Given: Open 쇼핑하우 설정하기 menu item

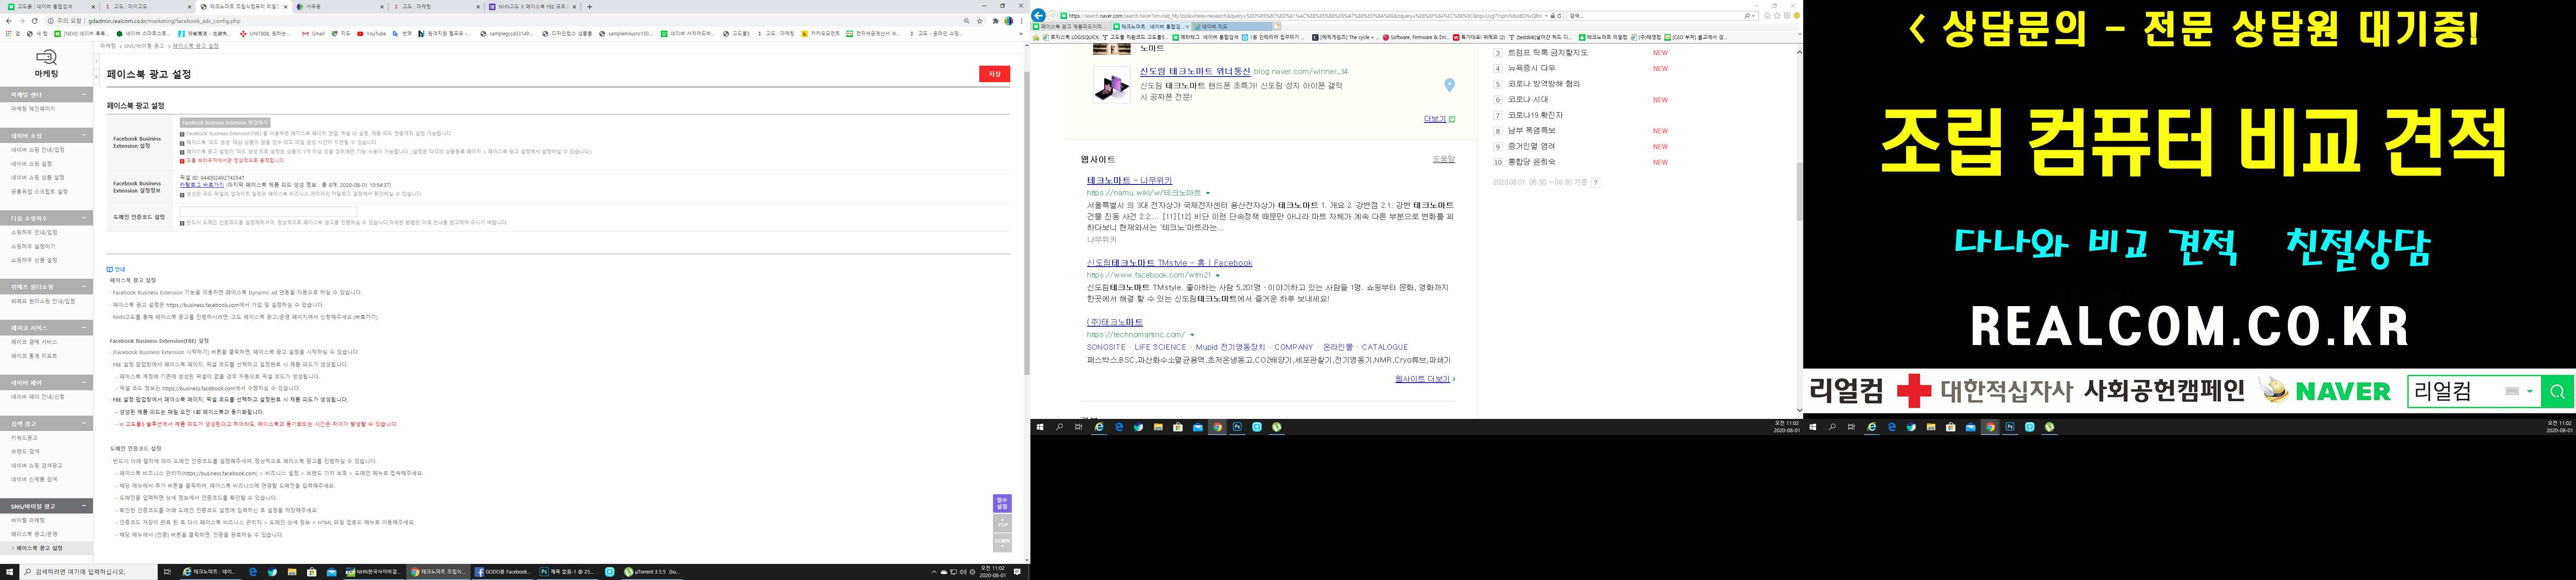Looking at the screenshot, I should (x=33, y=246).
